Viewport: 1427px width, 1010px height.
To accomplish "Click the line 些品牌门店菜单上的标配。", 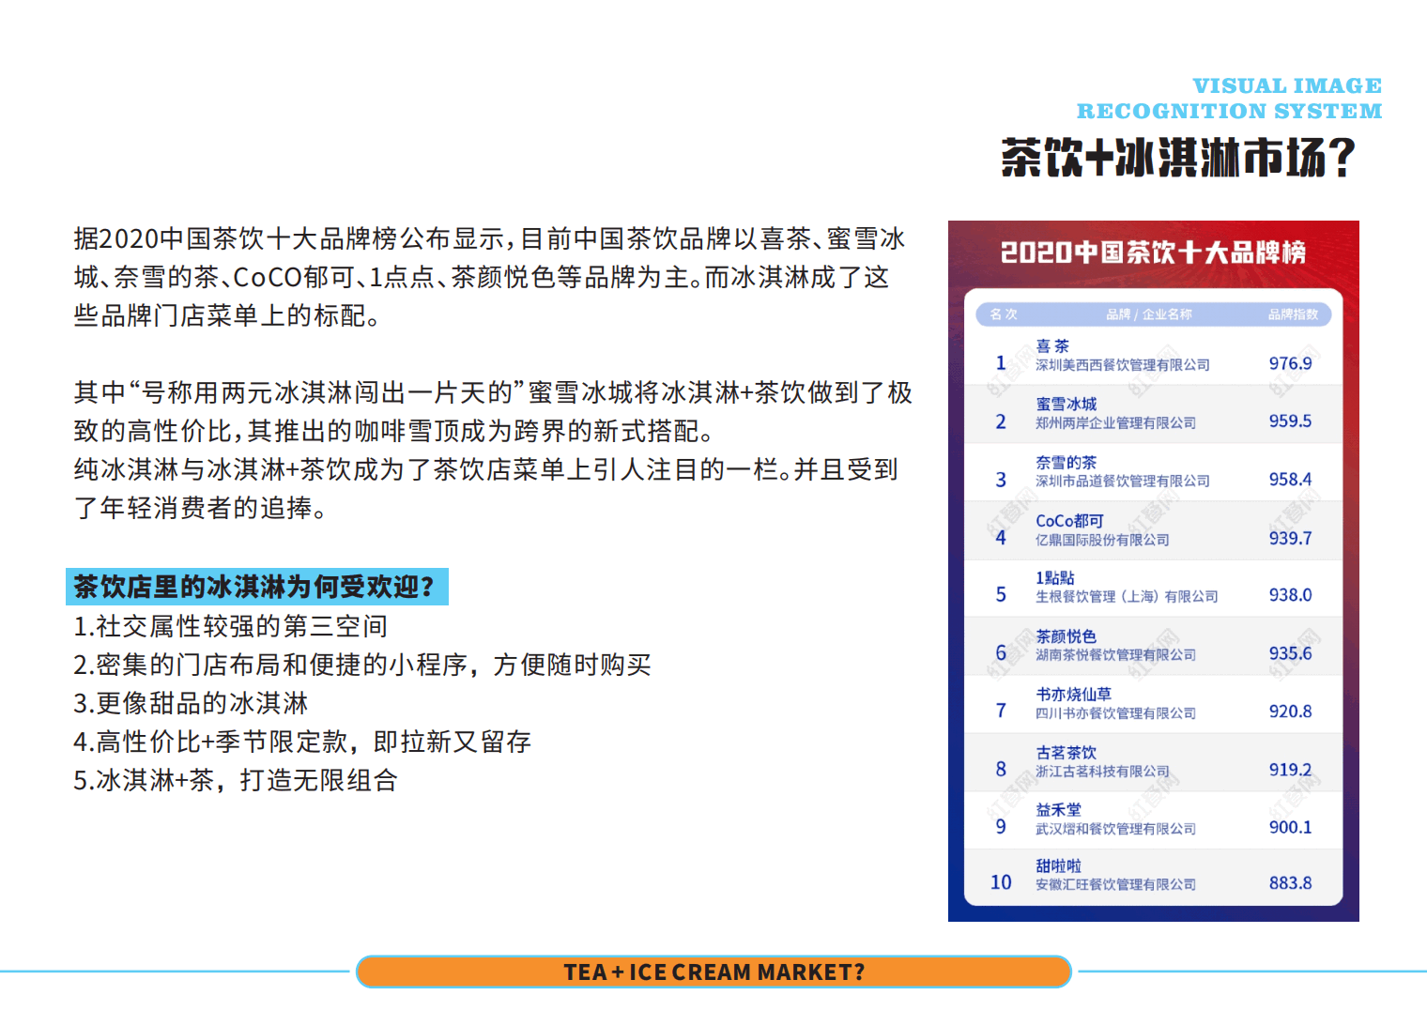I will point(227,315).
